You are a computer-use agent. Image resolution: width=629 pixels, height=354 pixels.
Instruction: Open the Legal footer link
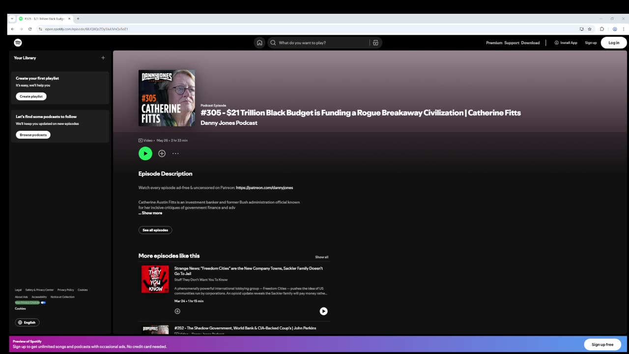click(18, 290)
